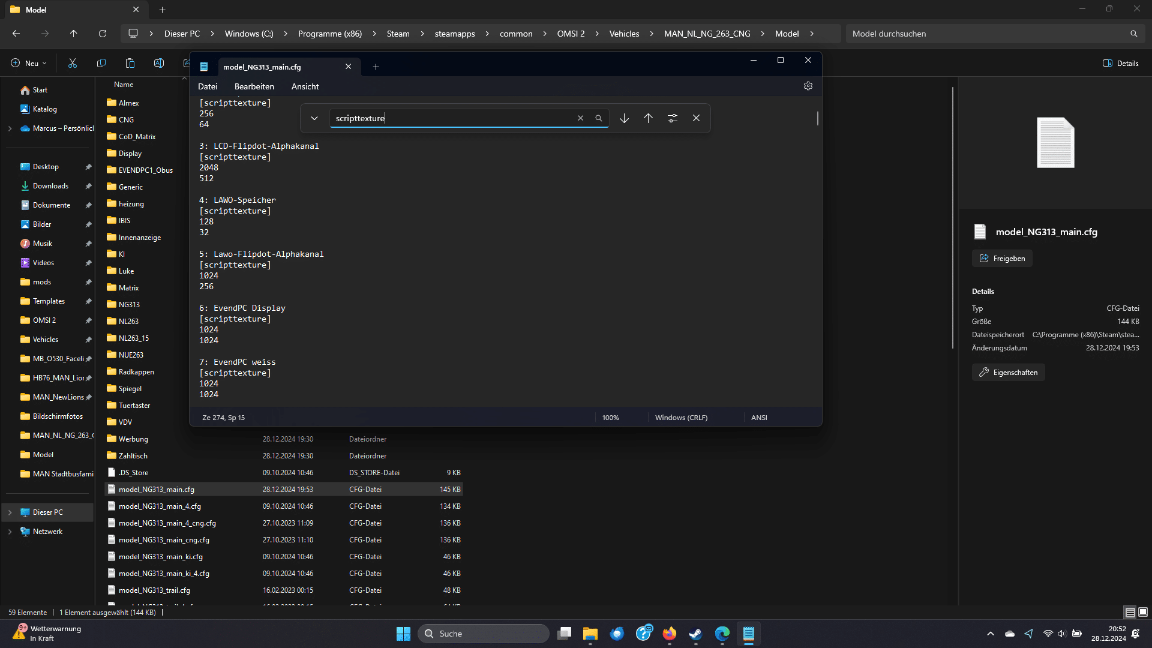Click the find-next down arrow

624,118
